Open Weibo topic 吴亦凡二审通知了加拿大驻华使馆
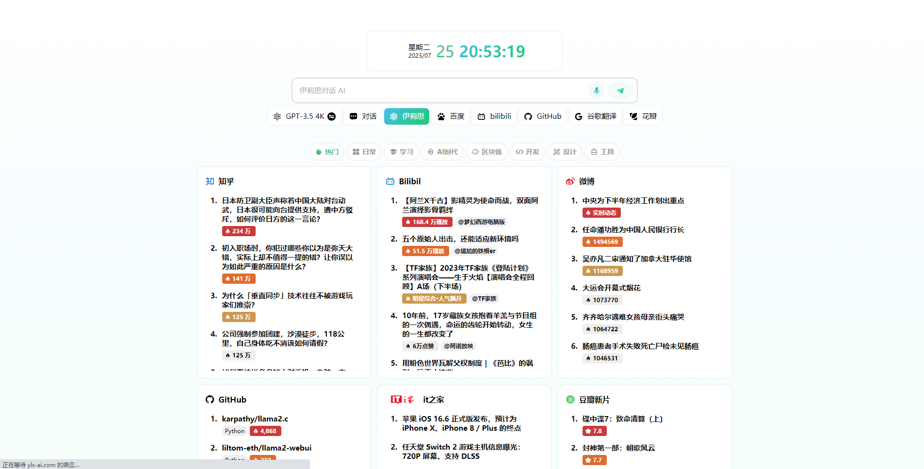Viewport: 924px width, 469px height. (637, 259)
